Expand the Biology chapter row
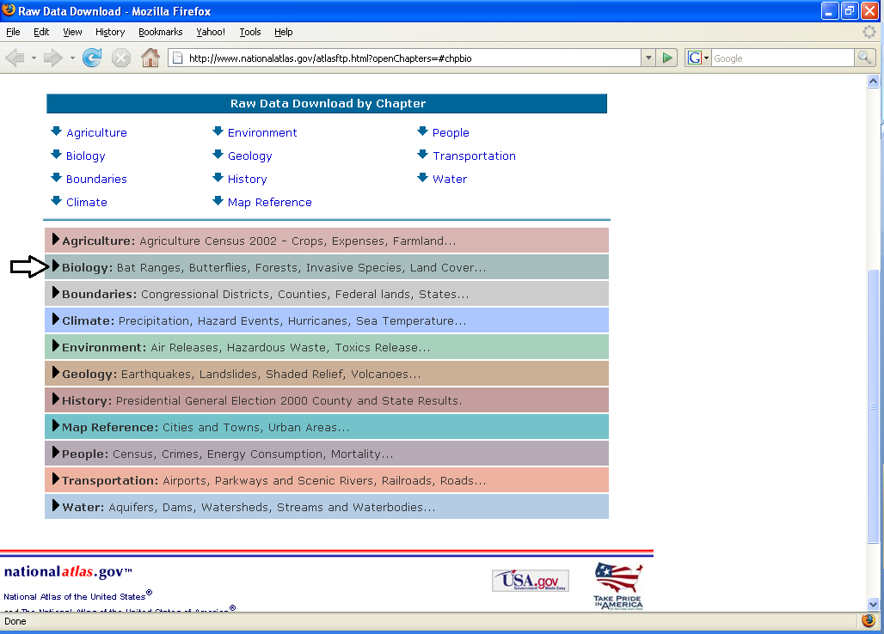This screenshot has height=634, width=884. tap(327, 267)
